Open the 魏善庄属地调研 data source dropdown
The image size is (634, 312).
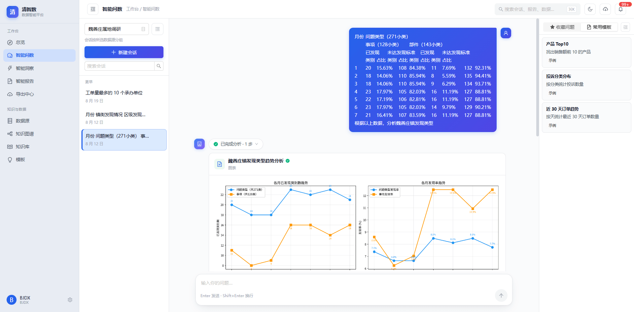coord(117,29)
